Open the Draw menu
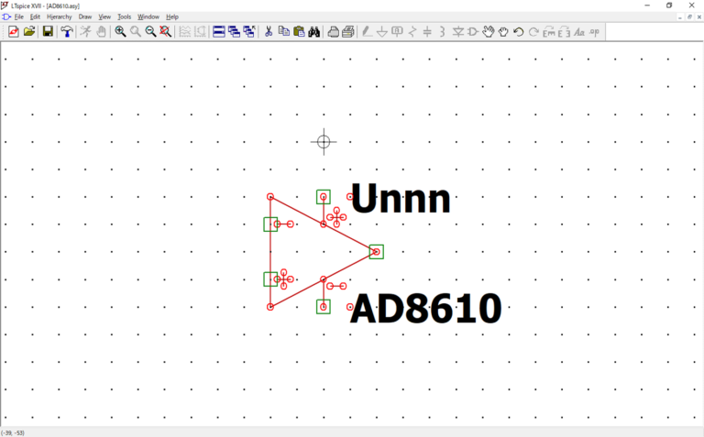Screen dimensions: 704x437 click(x=85, y=16)
